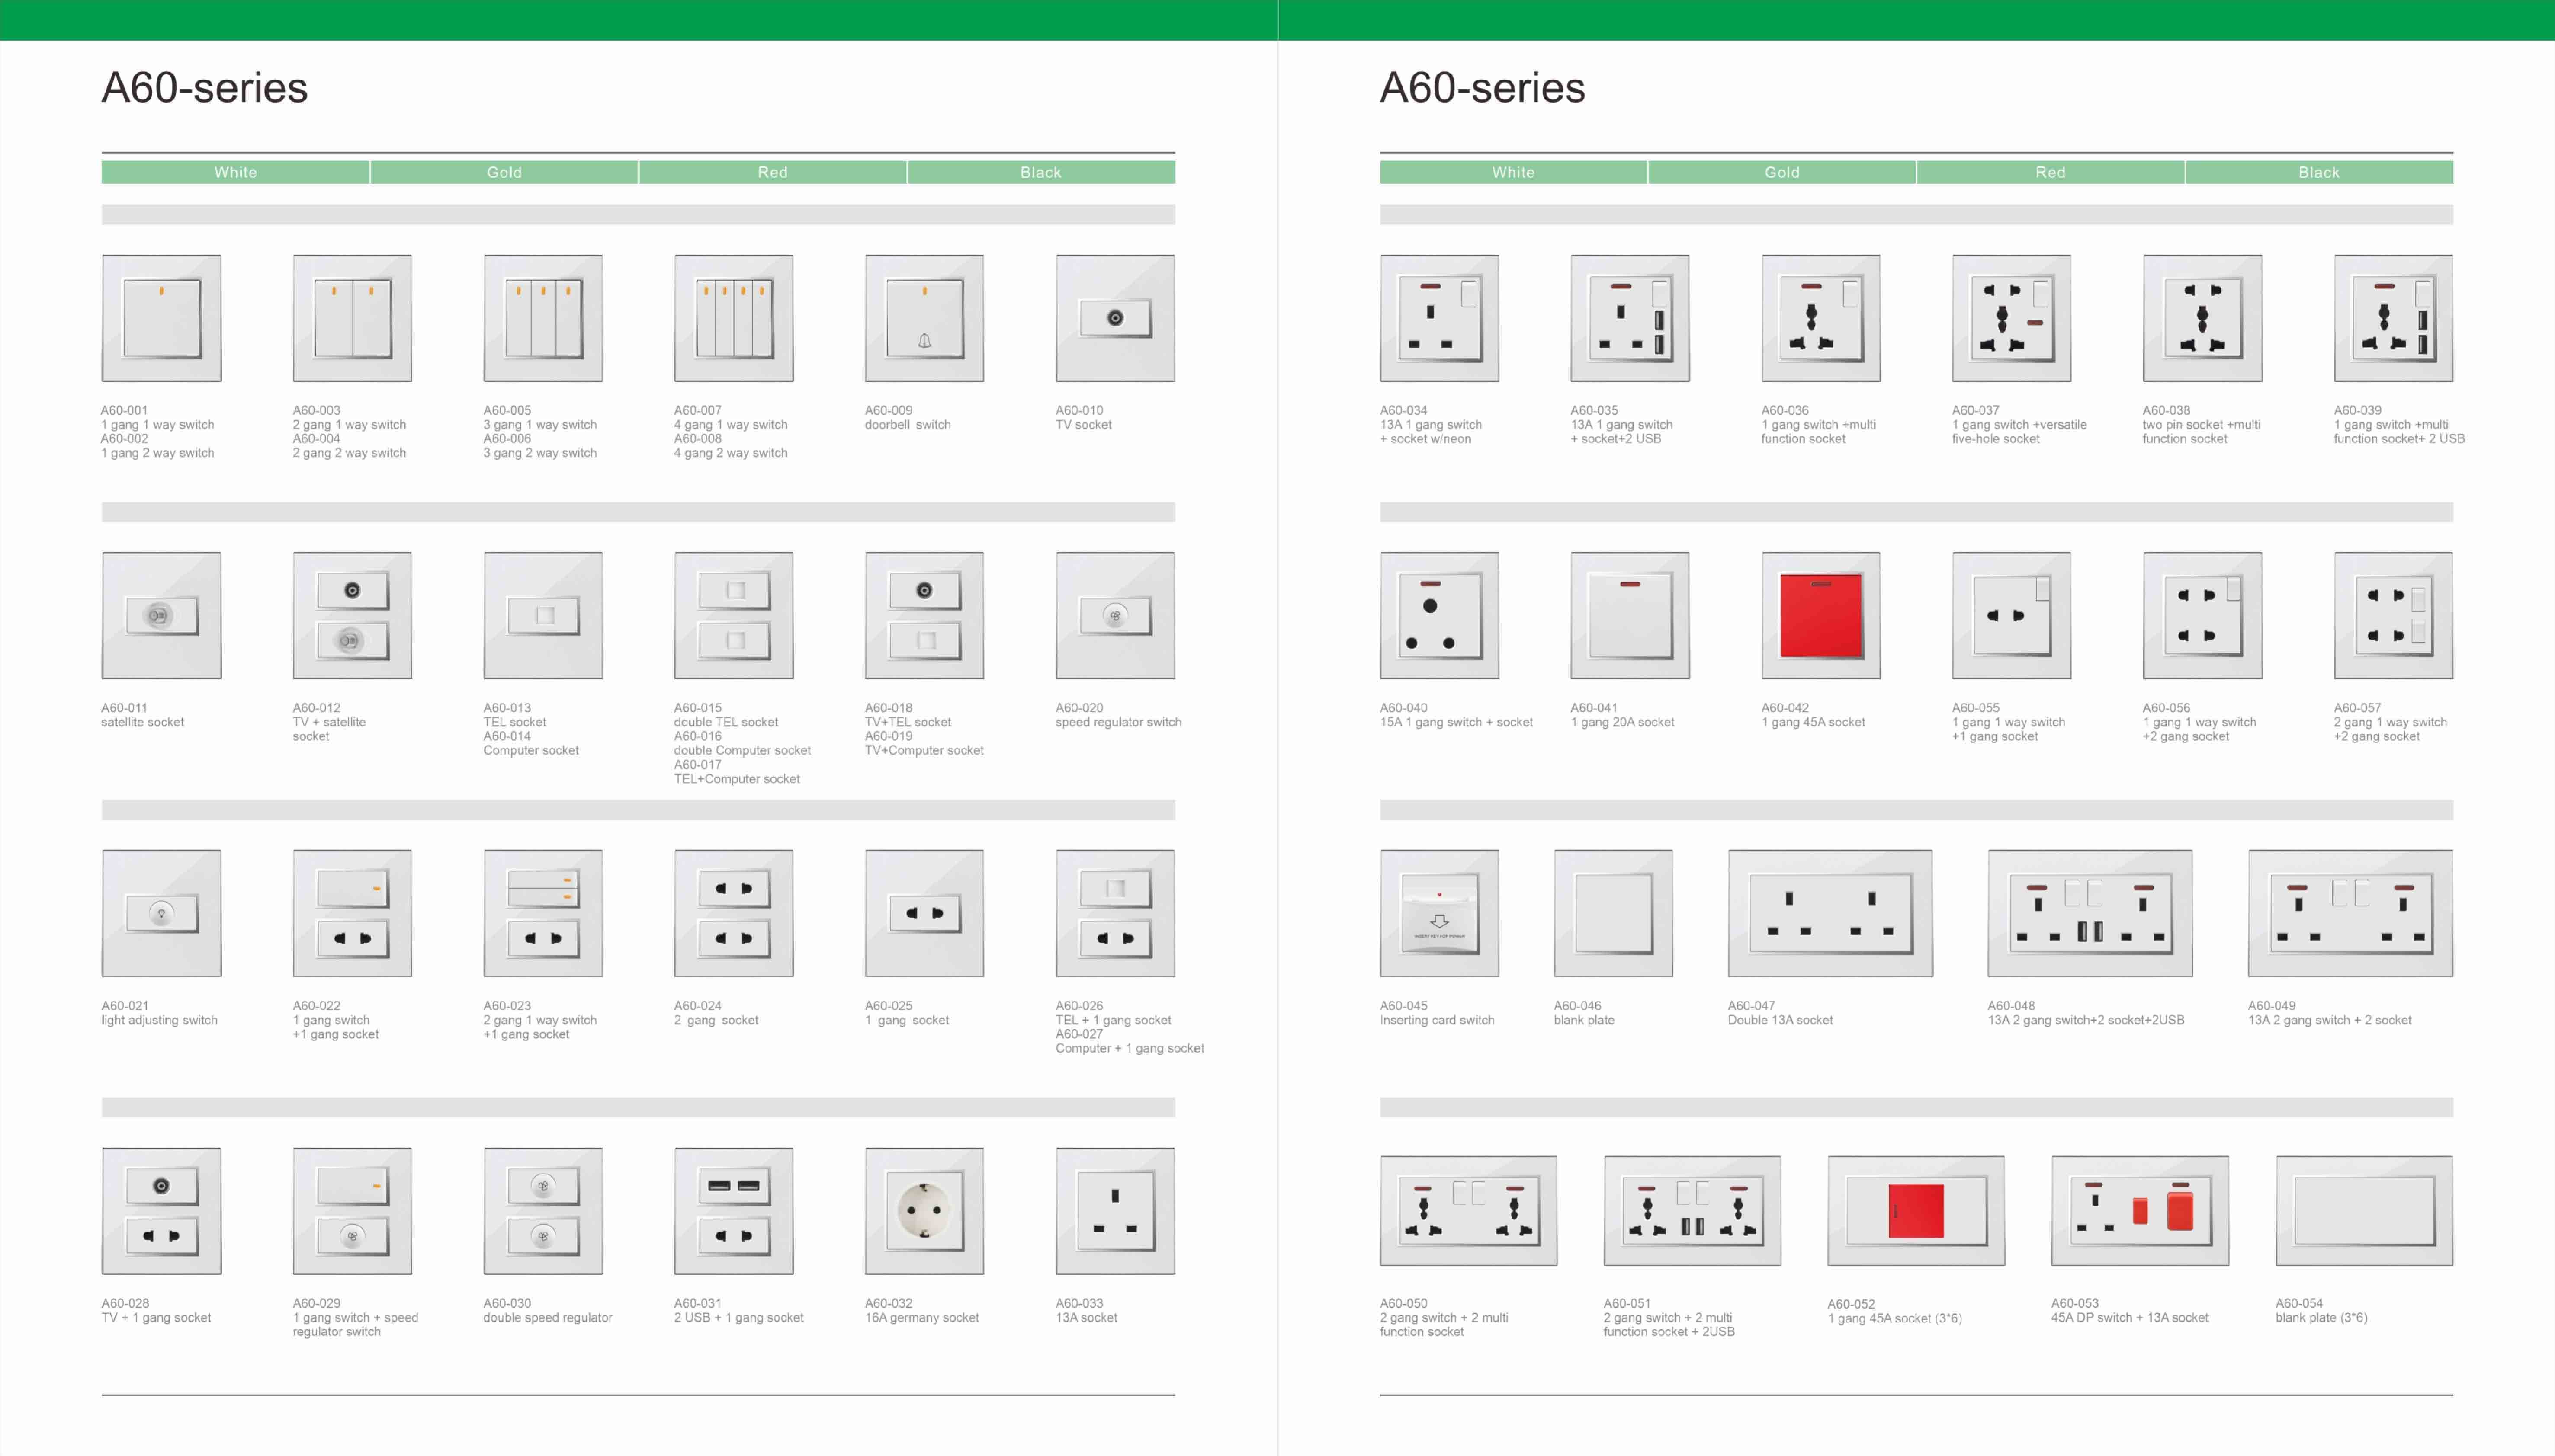This screenshot has height=1456, width=2555.
Task: Click the A60-040 15A switch socket image
Action: [1440, 616]
